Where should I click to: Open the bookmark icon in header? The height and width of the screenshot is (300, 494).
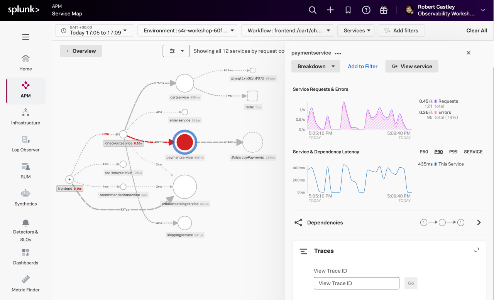(348, 10)
